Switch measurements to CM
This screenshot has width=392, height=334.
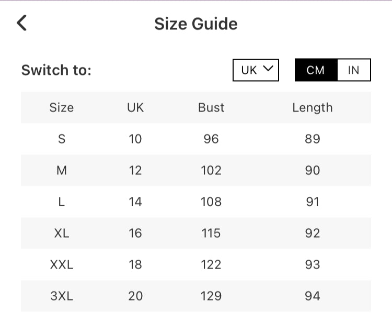pos(315,70)
